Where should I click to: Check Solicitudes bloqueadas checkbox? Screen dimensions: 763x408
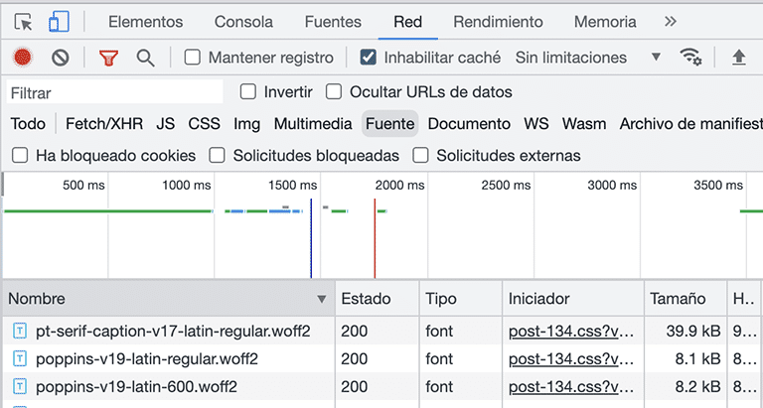pyautogui.click(x=217, y=156)
